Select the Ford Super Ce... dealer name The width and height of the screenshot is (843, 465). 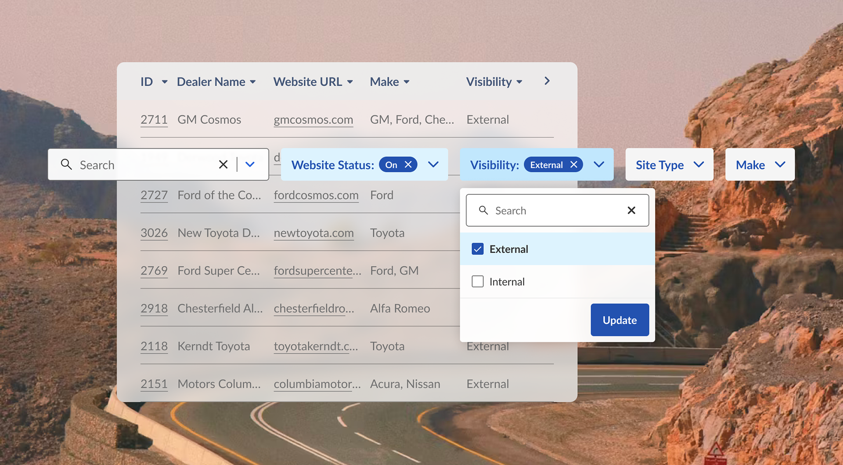point(219,271)
